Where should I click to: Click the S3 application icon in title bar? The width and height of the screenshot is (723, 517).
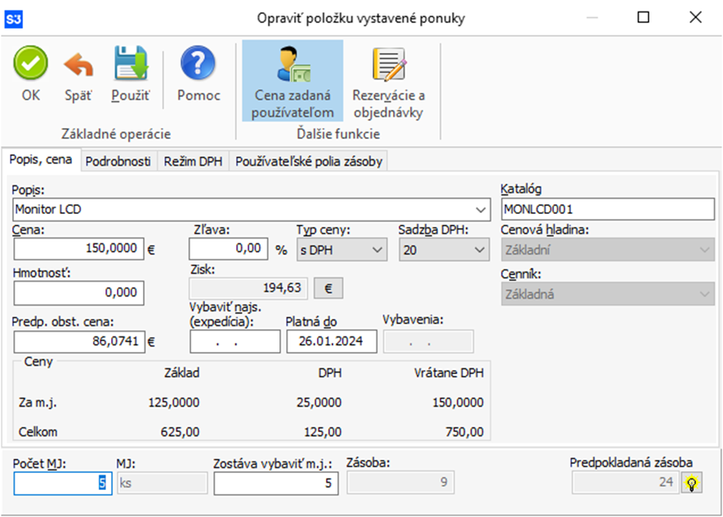click(14, 17)
